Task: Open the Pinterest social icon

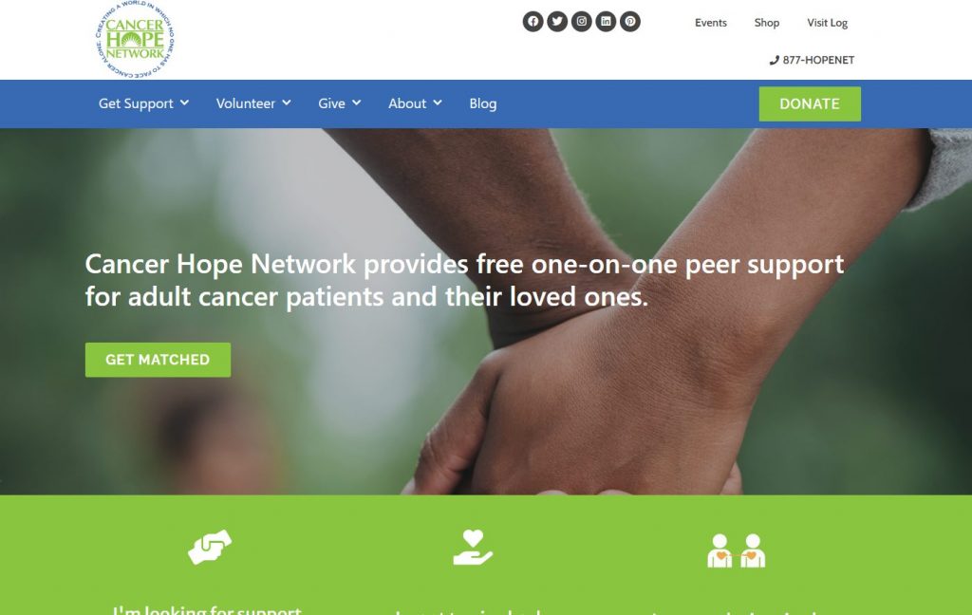Action: tap(630, 22)
